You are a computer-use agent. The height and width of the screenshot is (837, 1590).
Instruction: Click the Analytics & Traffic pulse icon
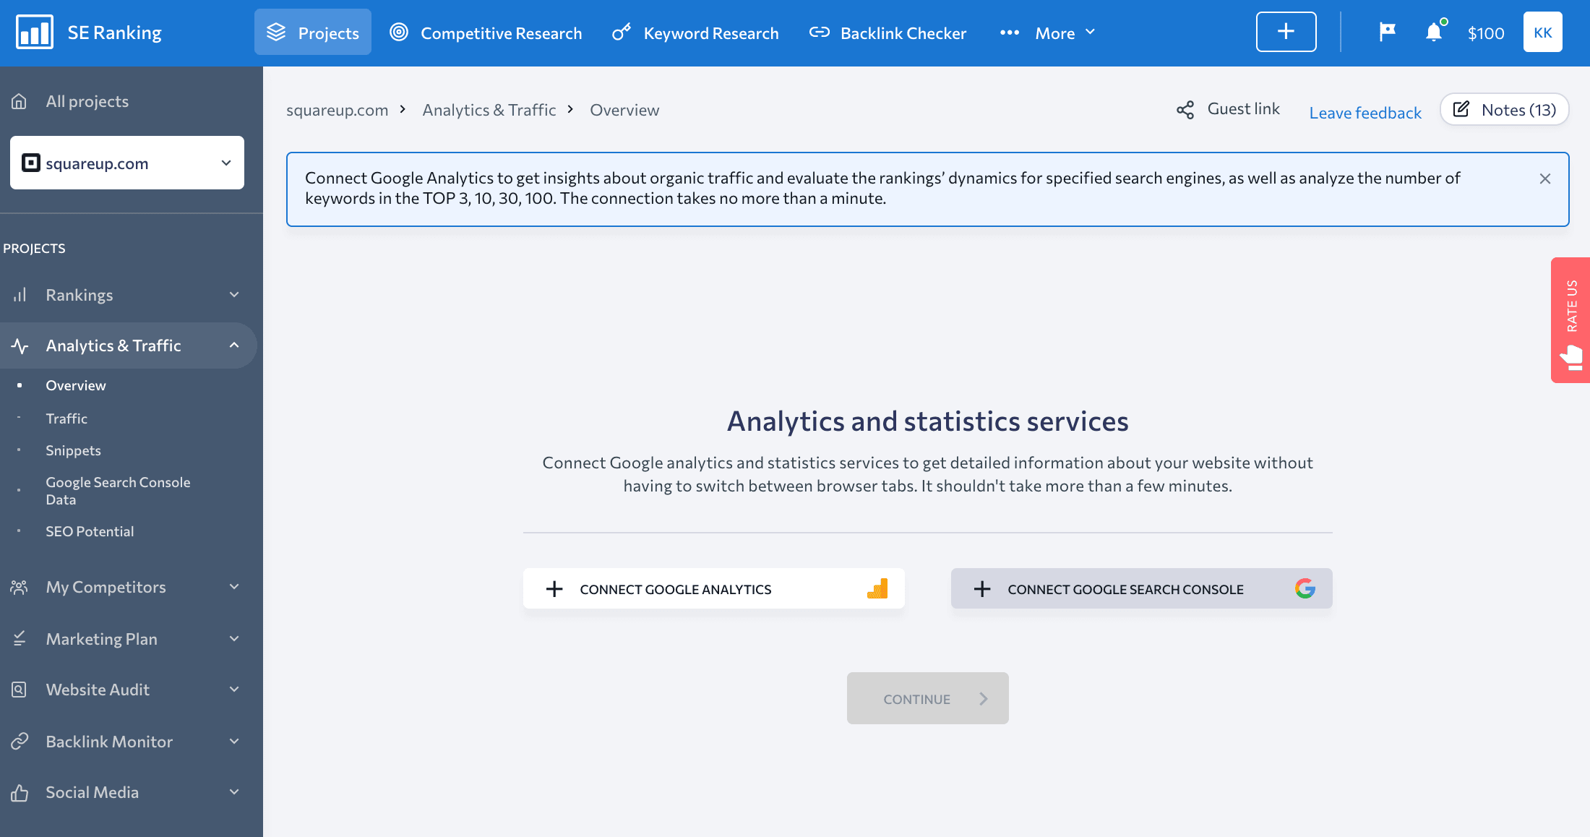20,345
